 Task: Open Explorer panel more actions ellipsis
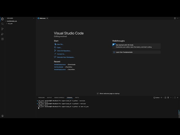click(x=34, y=18)
